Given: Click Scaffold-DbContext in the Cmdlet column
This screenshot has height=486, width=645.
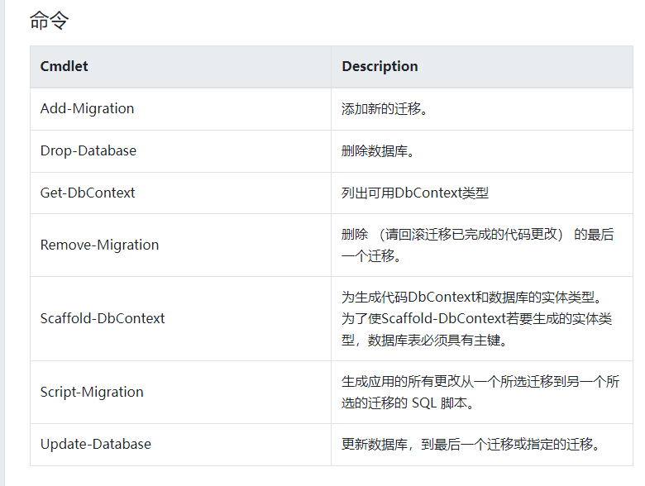Looking at the screenshot, I should click(x=103, y=318).
